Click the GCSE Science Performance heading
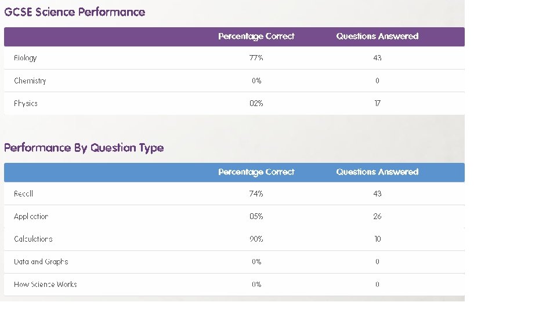The image size is (557, 313). click(75, 12)
